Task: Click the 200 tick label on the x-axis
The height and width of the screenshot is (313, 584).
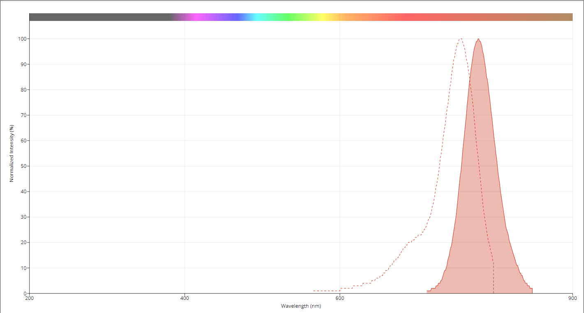Action: tap(30, 298)
